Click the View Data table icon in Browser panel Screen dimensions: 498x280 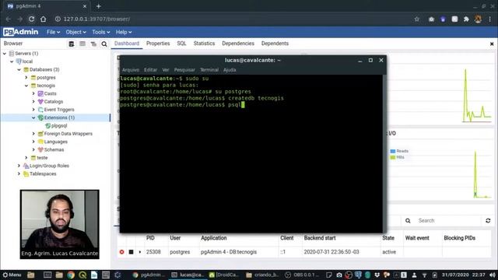[x=82, y=44]
